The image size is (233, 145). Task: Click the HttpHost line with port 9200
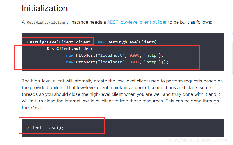tap(115, 55)
